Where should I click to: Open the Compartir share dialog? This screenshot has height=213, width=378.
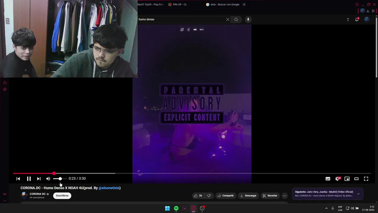[225, 196]
